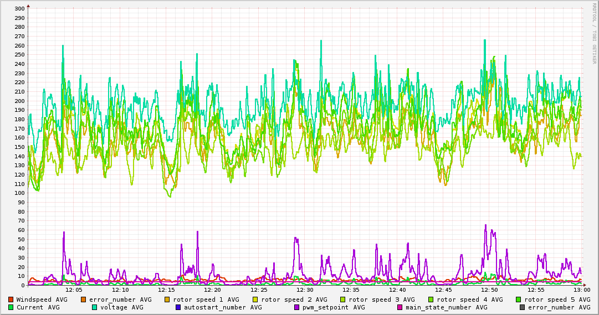Click the green Current AVG legend swatch
This screenshot has width=599, height=315.
point(11,307)
